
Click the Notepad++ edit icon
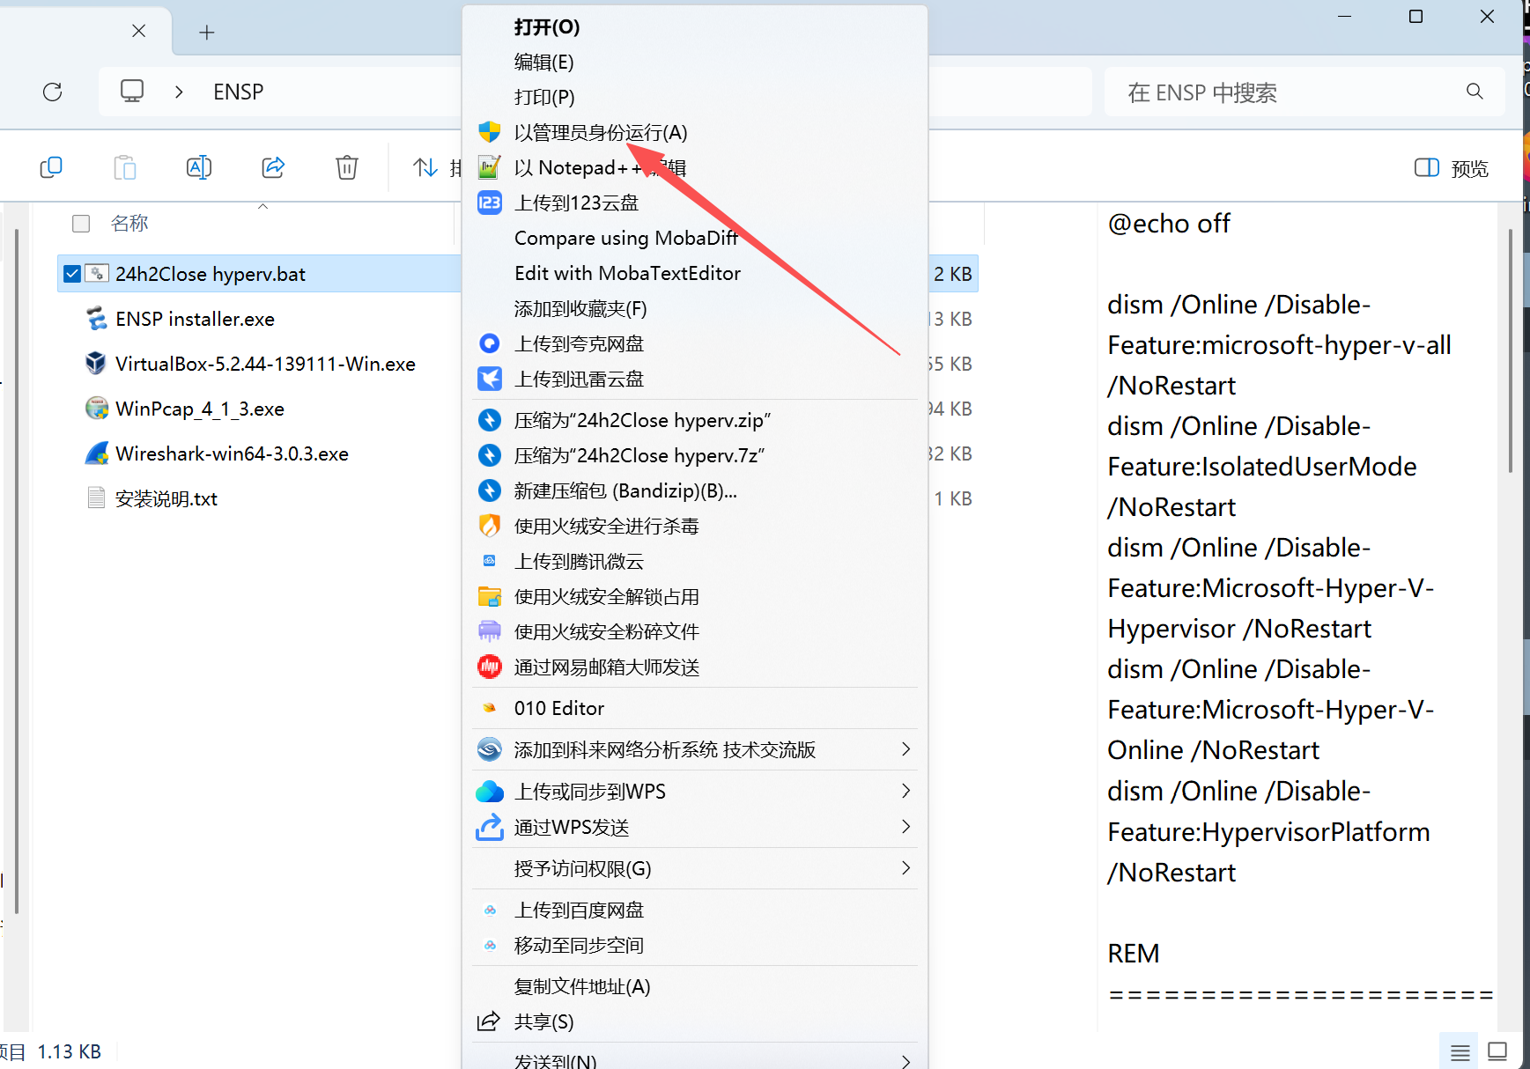[x=490, y=167]
